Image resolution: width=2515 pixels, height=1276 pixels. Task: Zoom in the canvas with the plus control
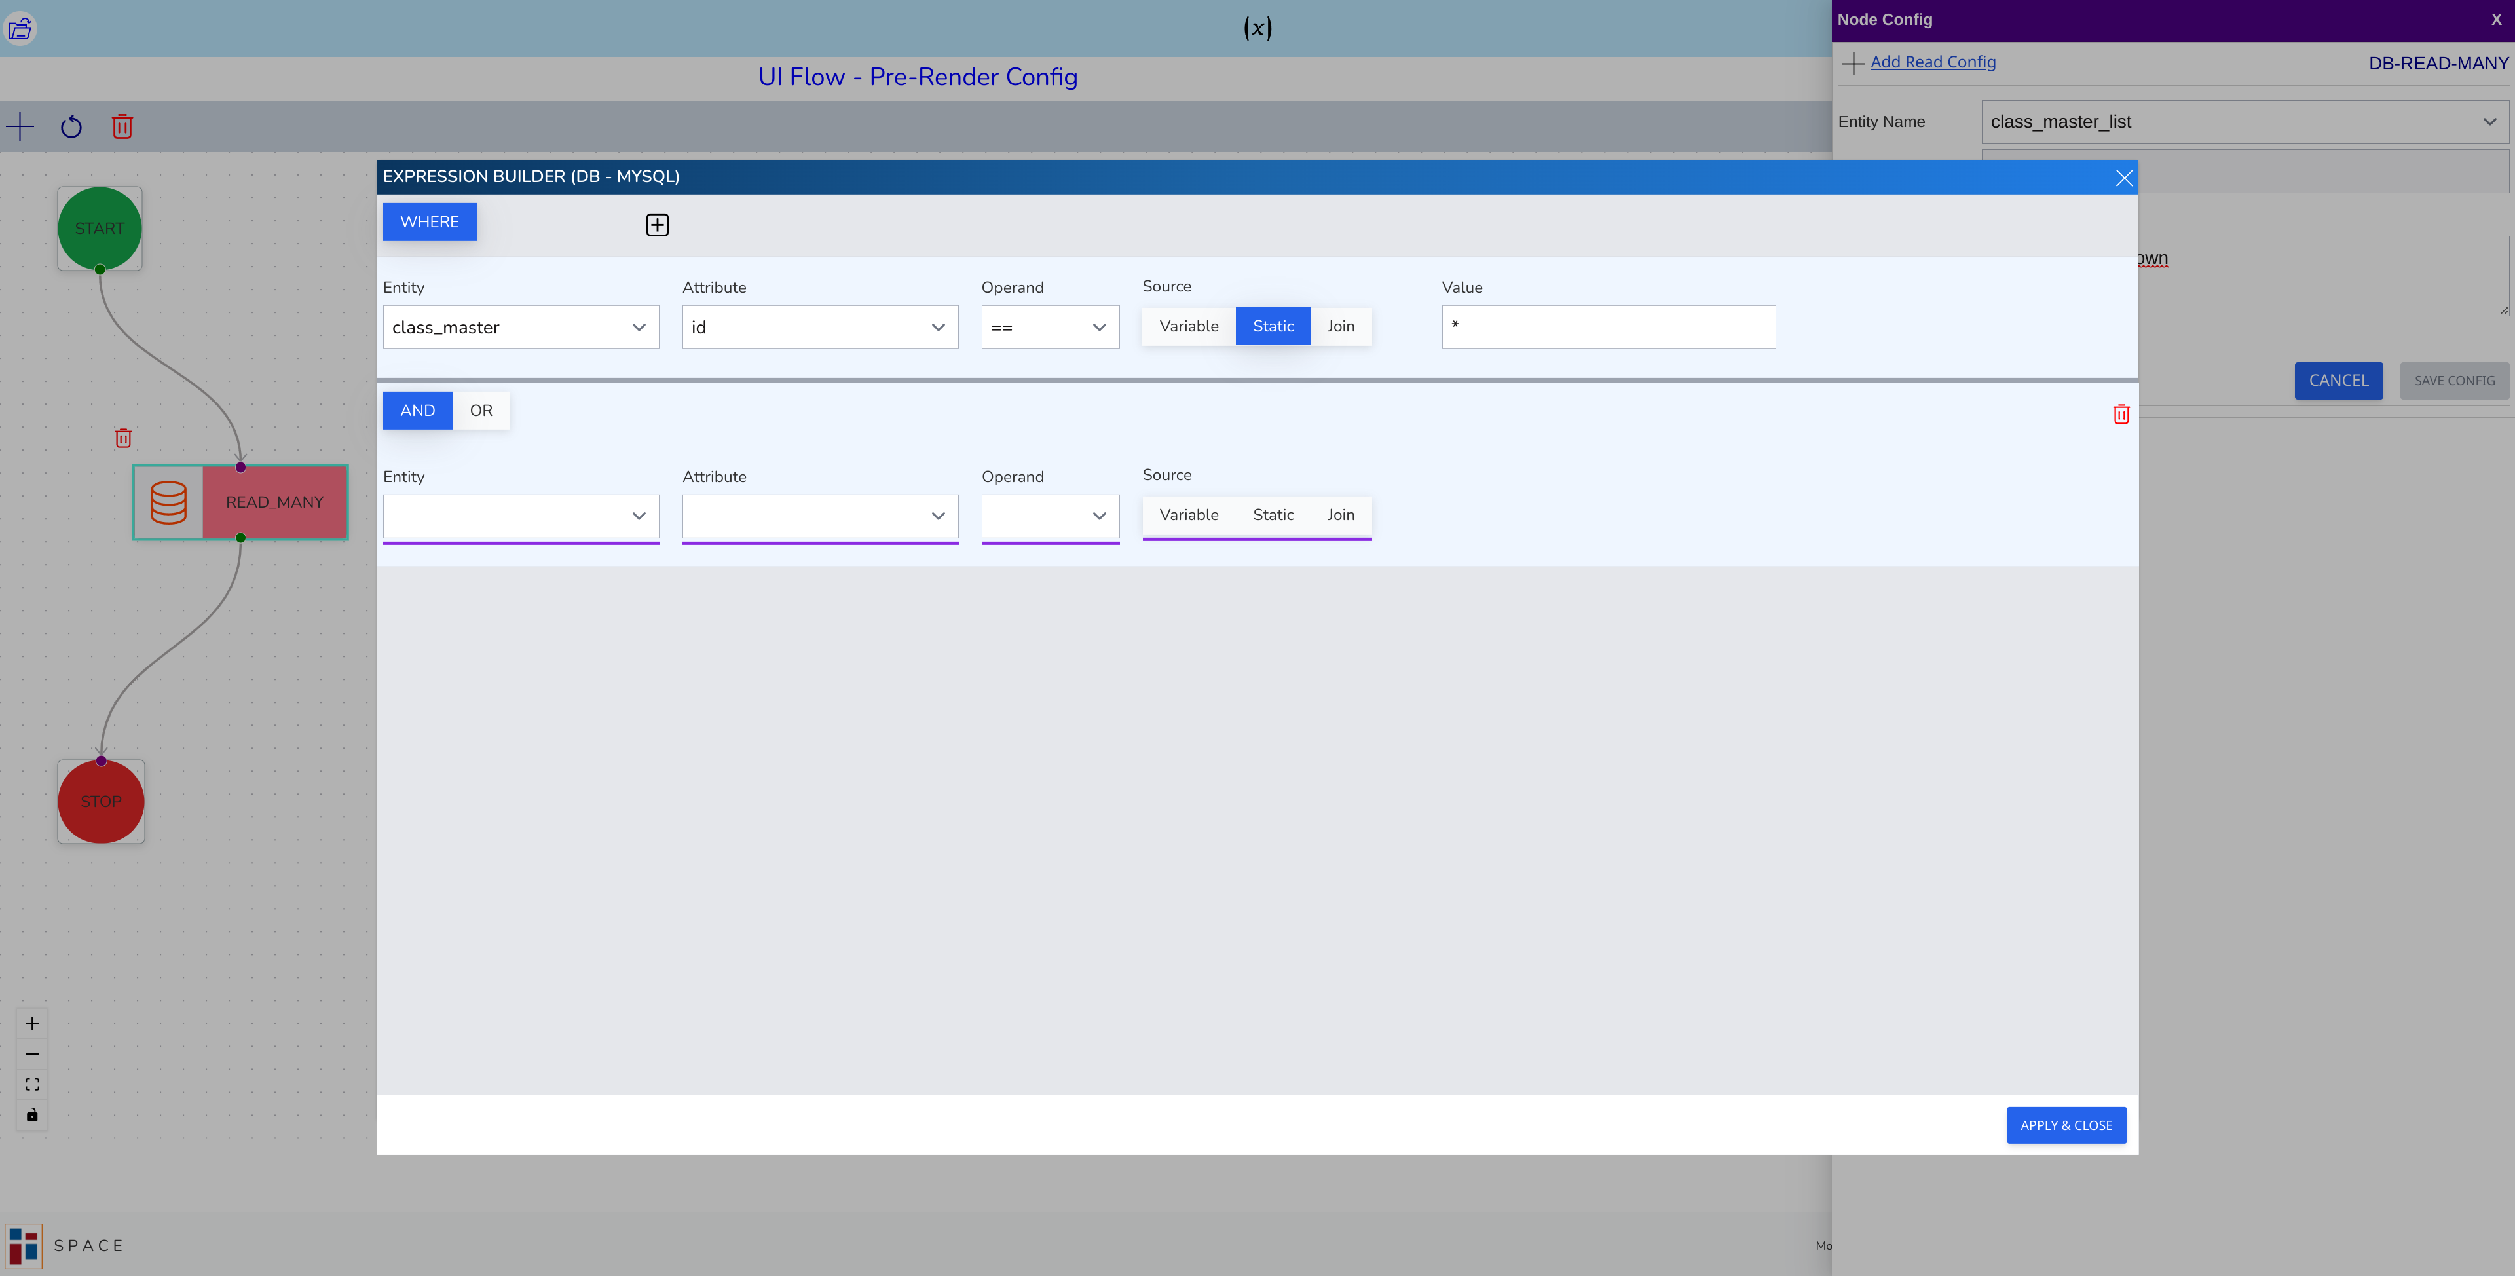(32, 1023)
